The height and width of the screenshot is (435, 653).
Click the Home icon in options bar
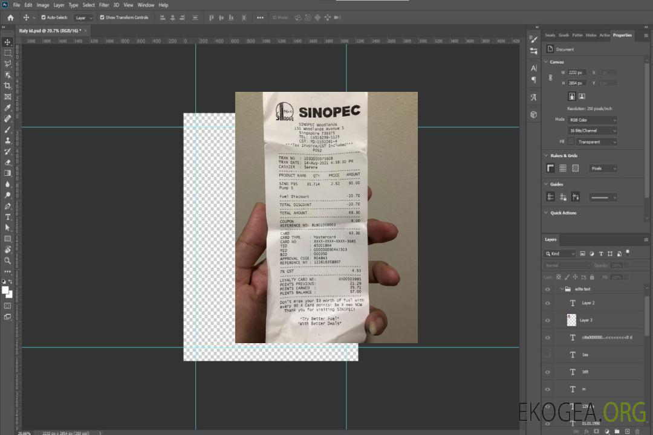(10, 18)
